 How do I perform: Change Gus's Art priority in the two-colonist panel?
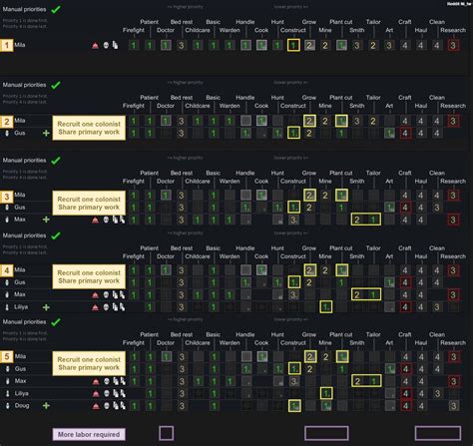(x=389, y=133)
